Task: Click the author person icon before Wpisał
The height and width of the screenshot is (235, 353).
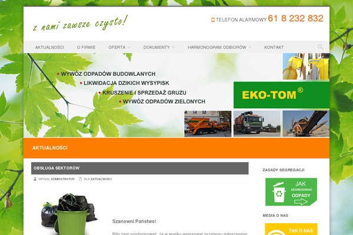Action: coord(35,179)
